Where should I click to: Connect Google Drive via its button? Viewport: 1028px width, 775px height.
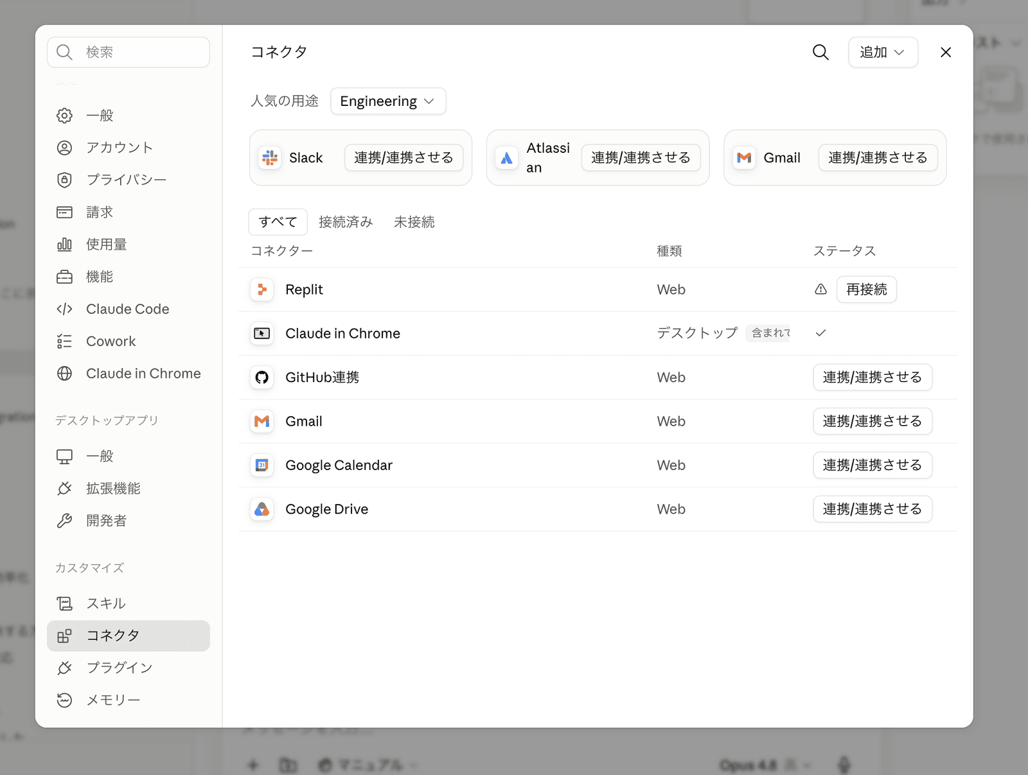(x=873, y=509)
